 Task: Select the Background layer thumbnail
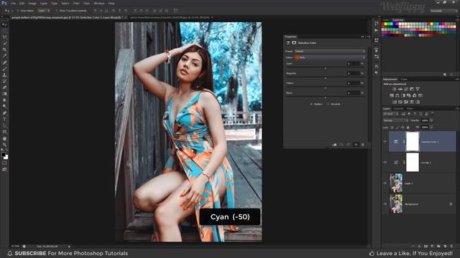click(396, 204)
